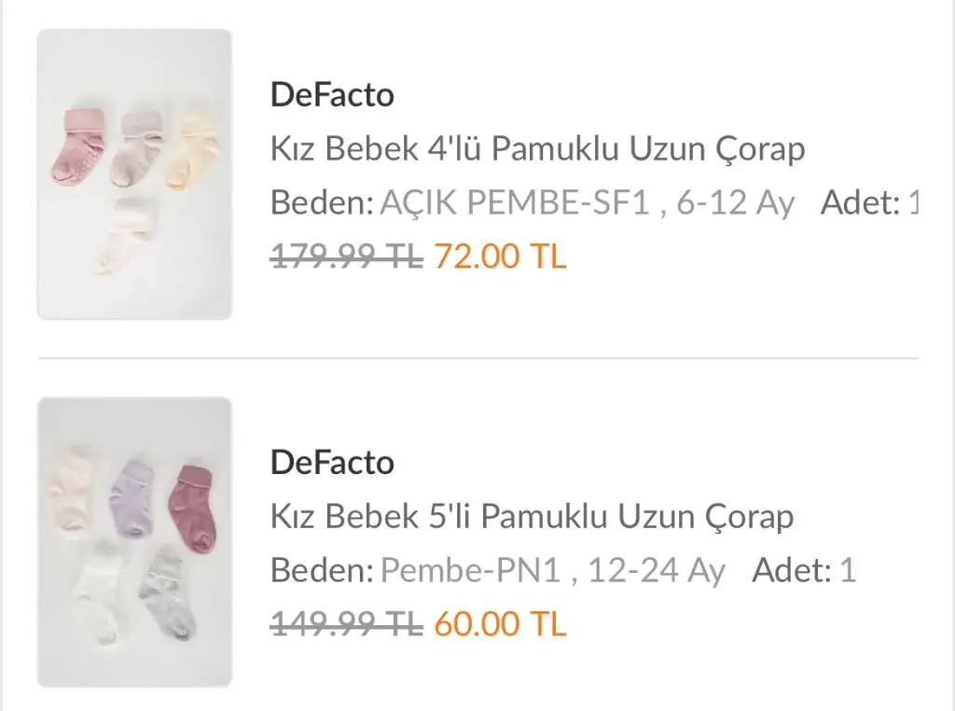Screen dimensions: 955x711
Task: Click the DeFacto brand above the 5'li socks
Action: [x=332, y=462]
